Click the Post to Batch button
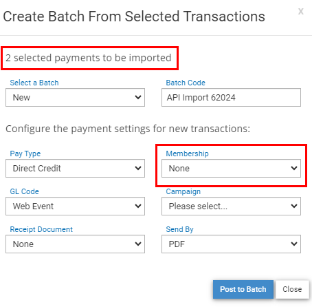The width and height of the screenshot is (312, 307). tap(243, 289)
